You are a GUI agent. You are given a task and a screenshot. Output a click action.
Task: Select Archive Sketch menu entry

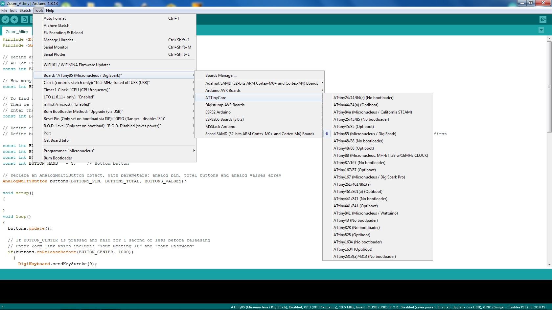pos(115,26)
